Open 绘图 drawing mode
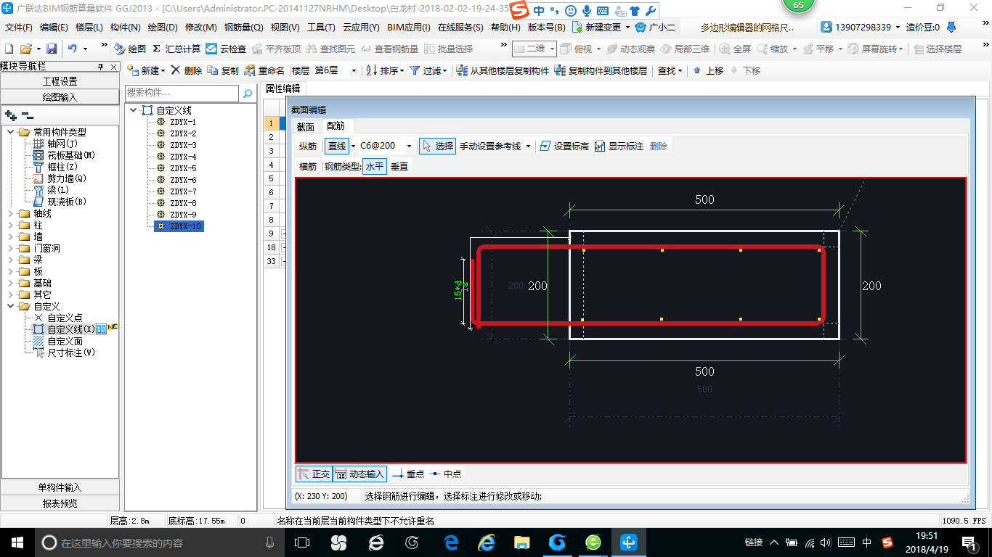Image resolution: width=992 pixels, height=557 pixels. coord(131,49)
